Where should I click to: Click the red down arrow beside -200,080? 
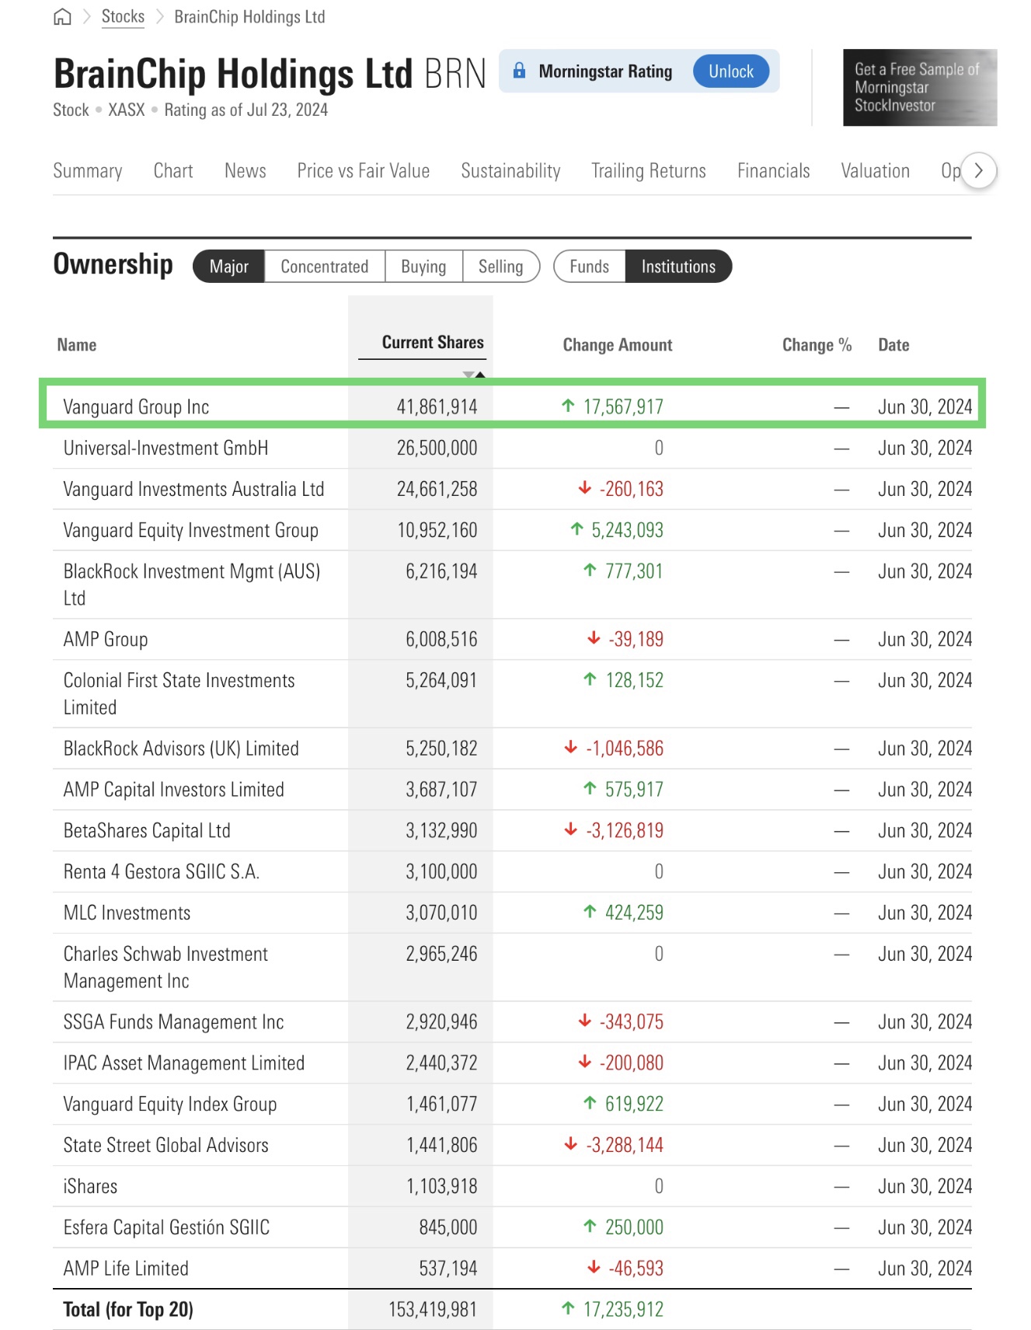click(x=585, y=1063)
